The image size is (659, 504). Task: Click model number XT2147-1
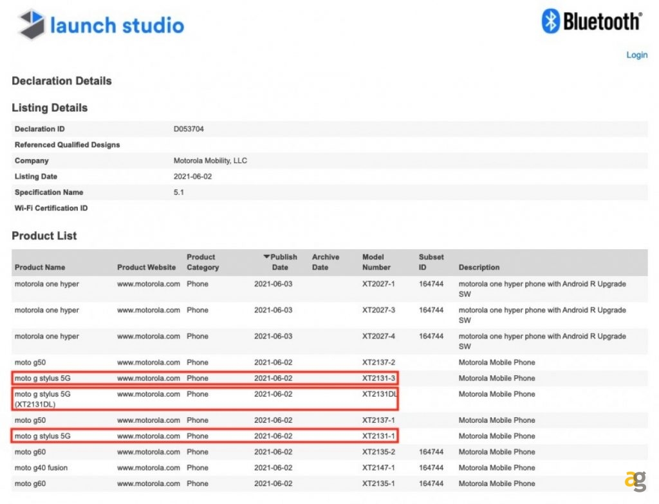(378, 468)
